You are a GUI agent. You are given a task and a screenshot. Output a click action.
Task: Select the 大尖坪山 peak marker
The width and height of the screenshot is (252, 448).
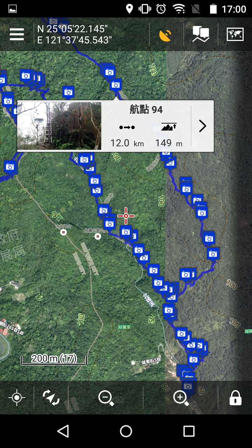63,232
